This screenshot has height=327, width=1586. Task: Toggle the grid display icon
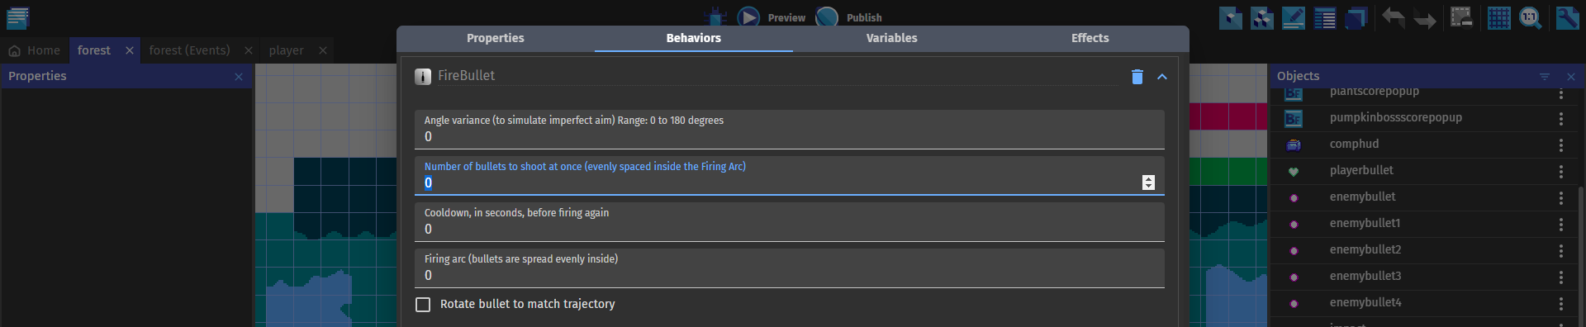click(x=1498, y=17)
